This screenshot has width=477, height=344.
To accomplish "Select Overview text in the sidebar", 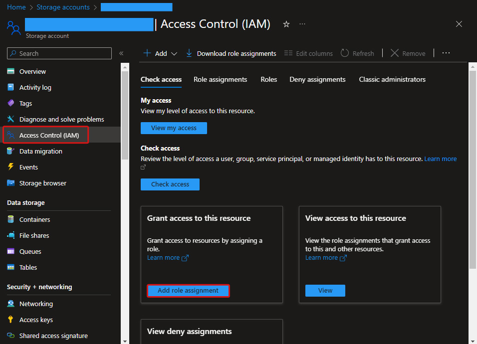I will [x=32, y=71].
